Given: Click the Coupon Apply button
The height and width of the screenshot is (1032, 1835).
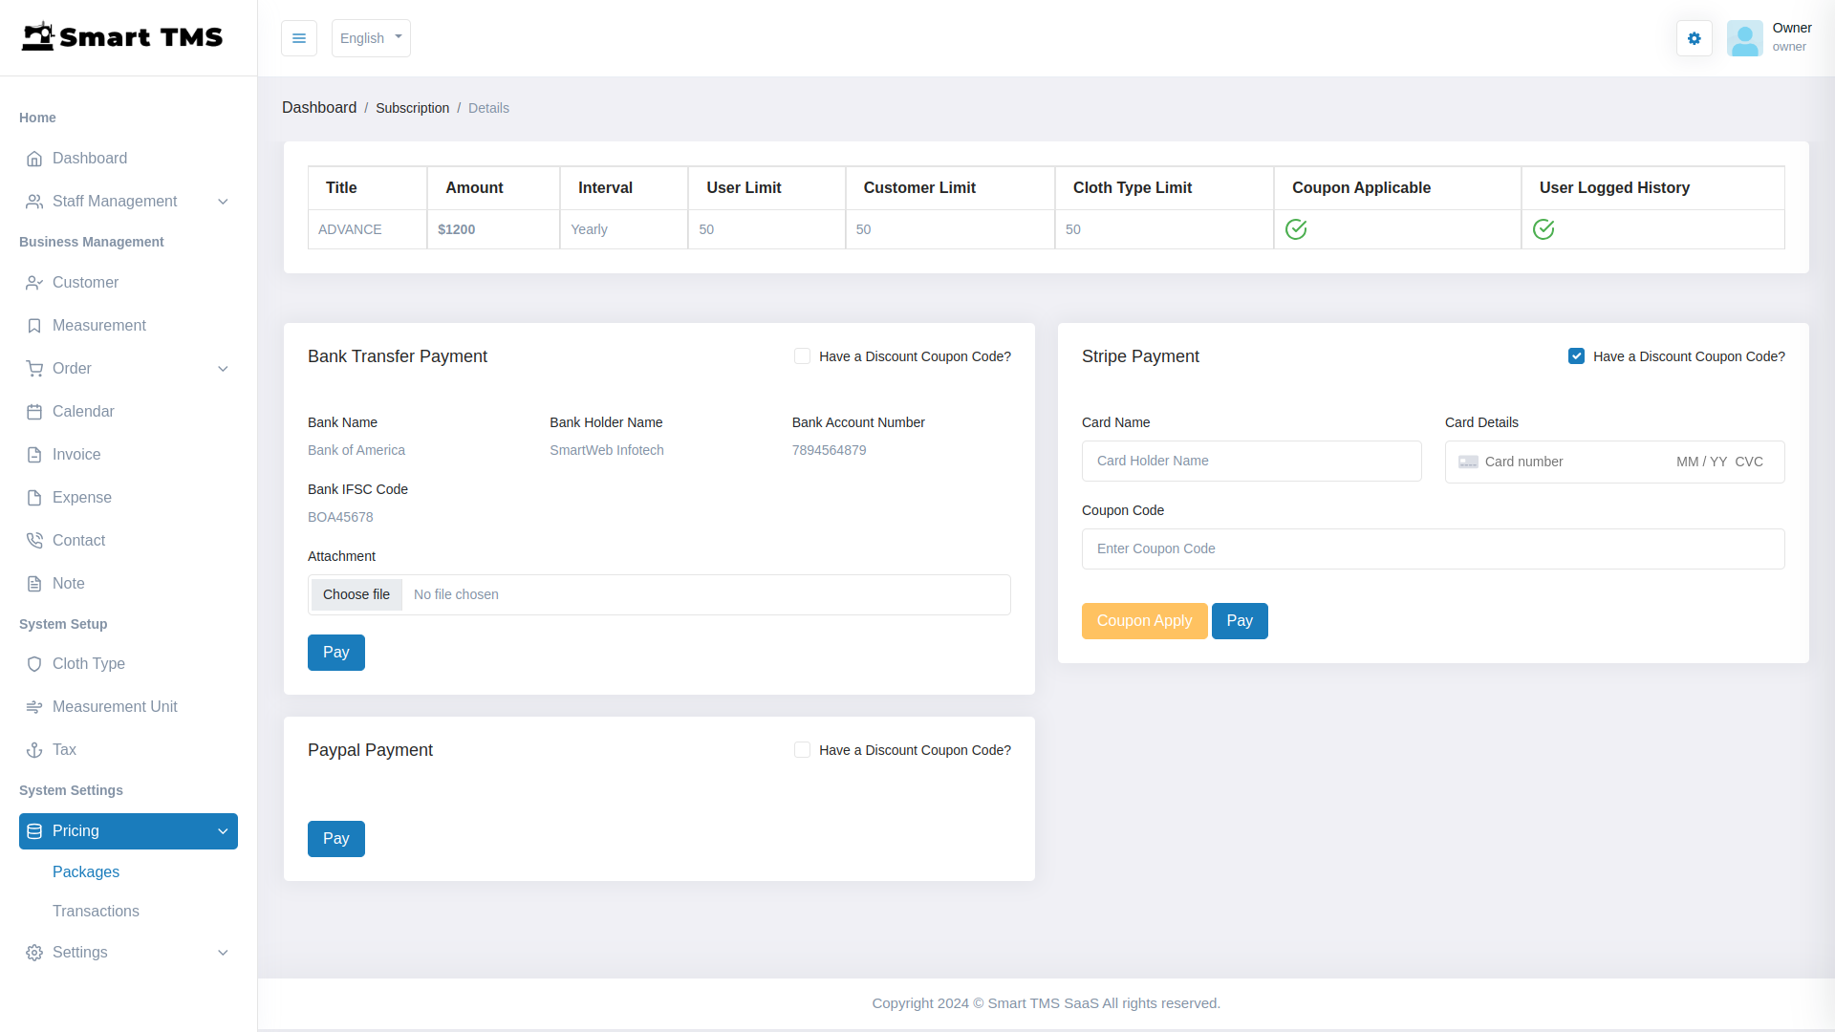Looking at the screenshot, I should [x=1143, y=620].
